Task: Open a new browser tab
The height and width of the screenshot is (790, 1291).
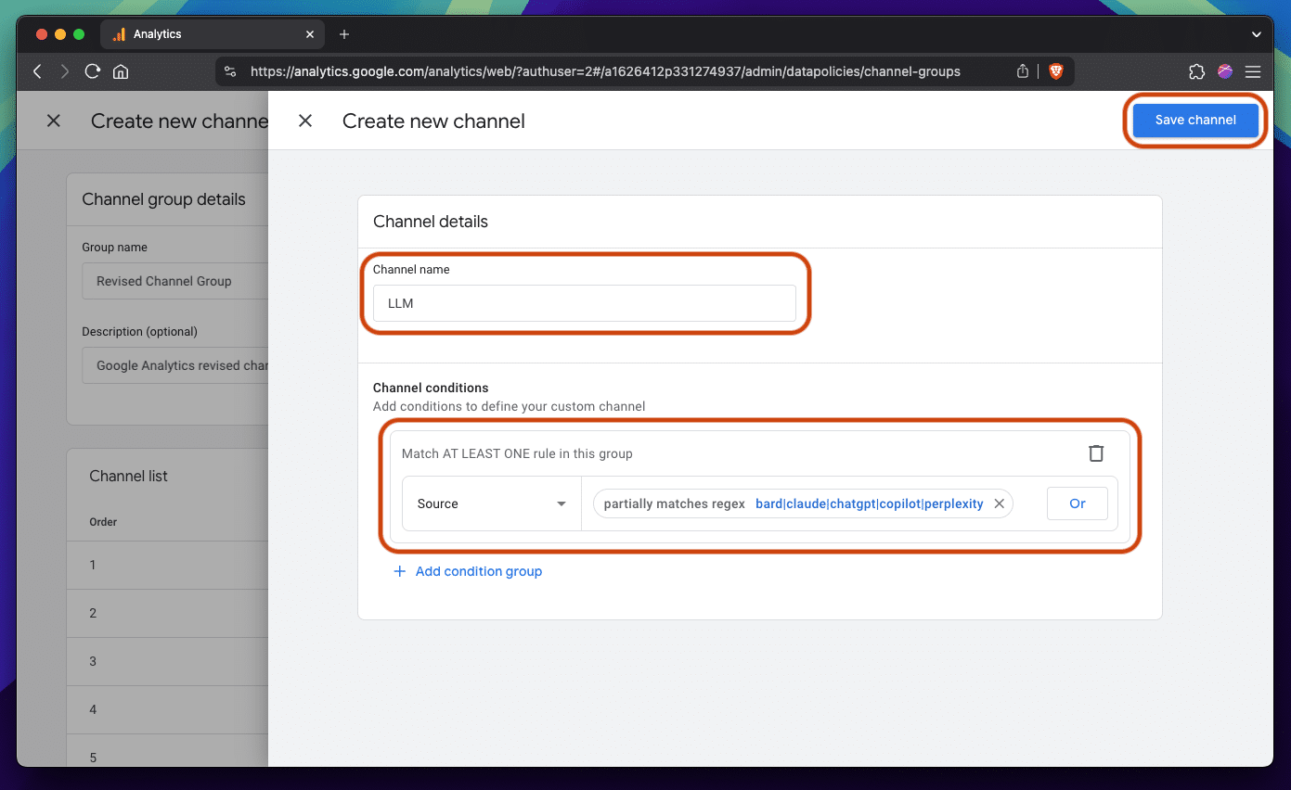Action: (344, 34)
